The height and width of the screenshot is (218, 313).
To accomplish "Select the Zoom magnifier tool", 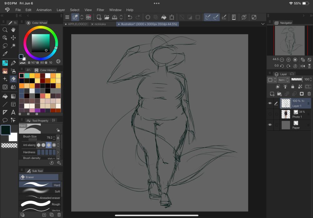I will coord(5,30).
